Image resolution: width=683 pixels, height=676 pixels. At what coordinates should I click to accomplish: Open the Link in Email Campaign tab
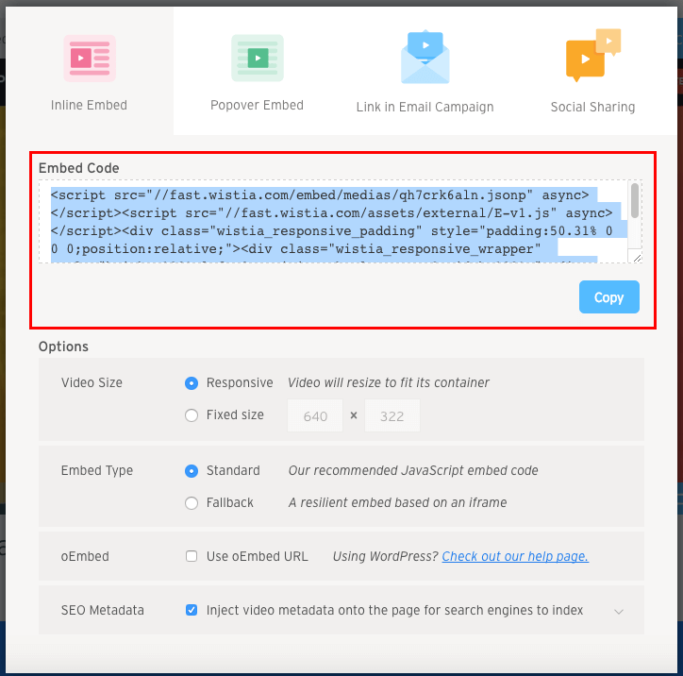tap(425, 107)
